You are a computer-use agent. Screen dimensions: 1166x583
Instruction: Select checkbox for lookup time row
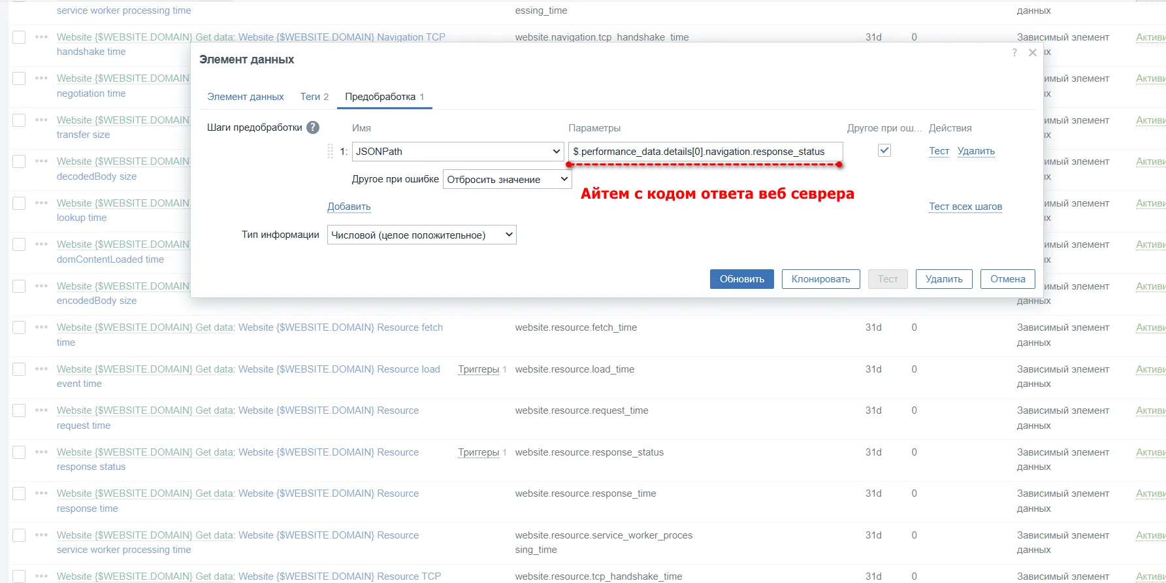click(x=20, y=203)
